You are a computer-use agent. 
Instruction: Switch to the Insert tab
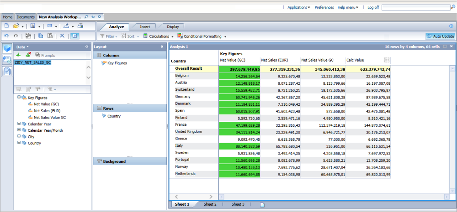[x=145, y=26]
